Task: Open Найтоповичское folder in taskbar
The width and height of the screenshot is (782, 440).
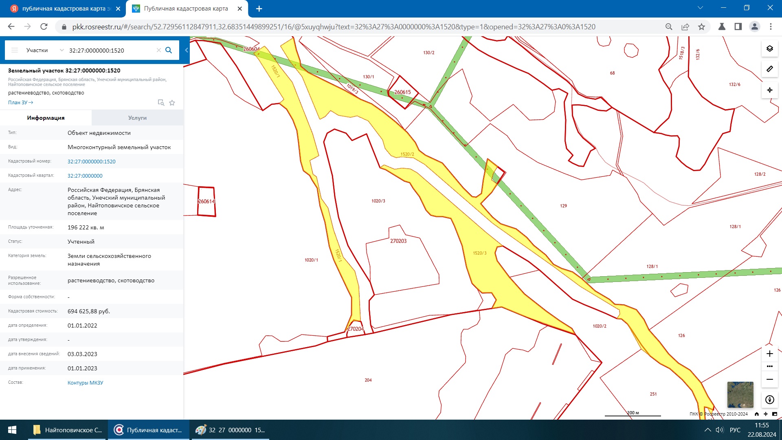Action: [68, 430]
